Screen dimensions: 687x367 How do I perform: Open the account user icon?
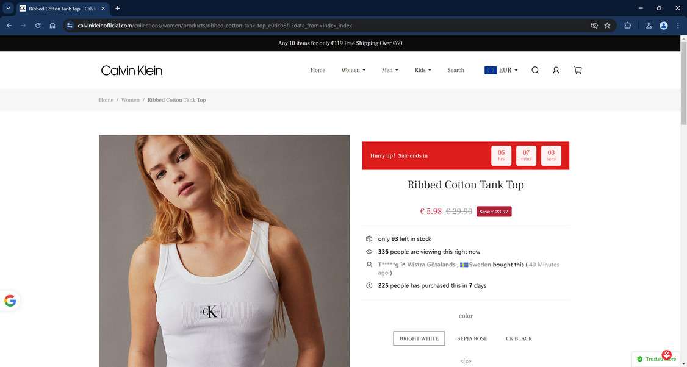(556, 70)
